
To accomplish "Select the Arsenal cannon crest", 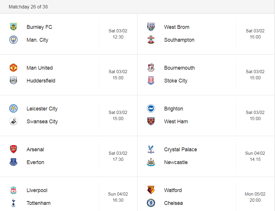I will pyautogui.click(x=13, y=149).
